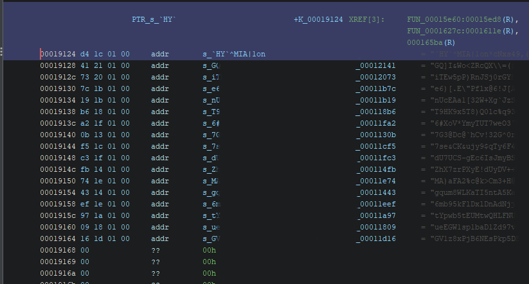
Task: Select address 00019138
Action: (58, 112)
